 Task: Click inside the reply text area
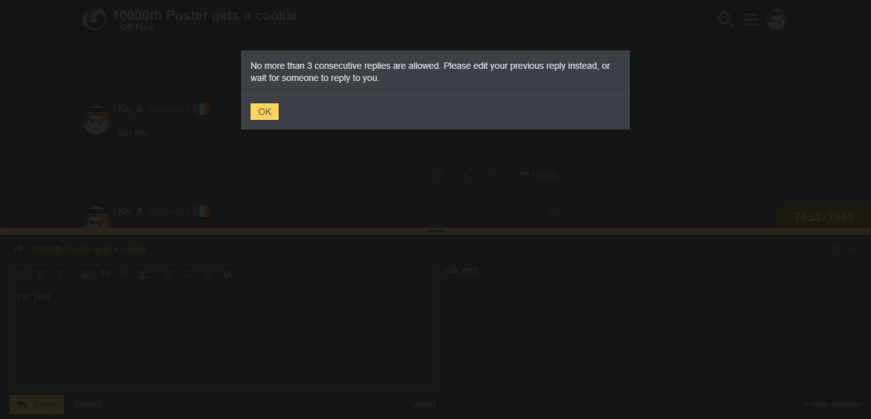(223, 337)
